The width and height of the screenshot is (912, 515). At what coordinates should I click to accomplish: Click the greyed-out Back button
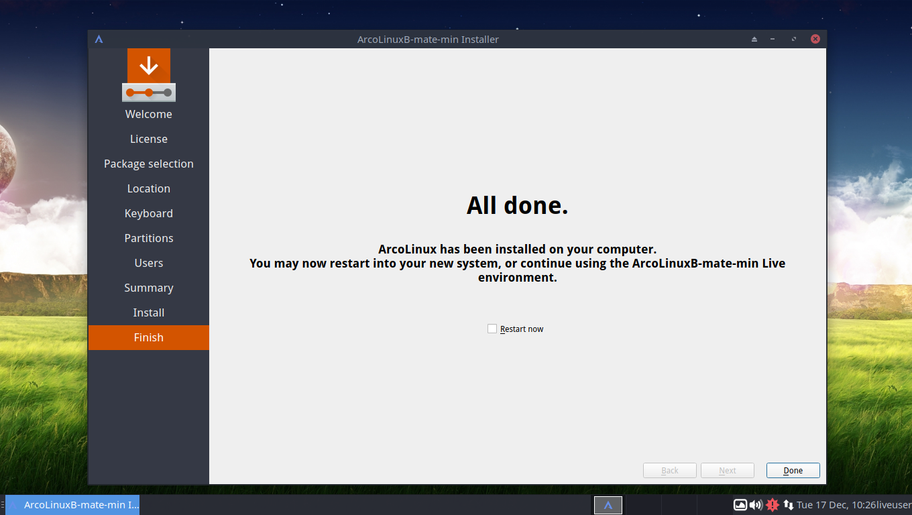pyautogui.click(x=670, y=470)
